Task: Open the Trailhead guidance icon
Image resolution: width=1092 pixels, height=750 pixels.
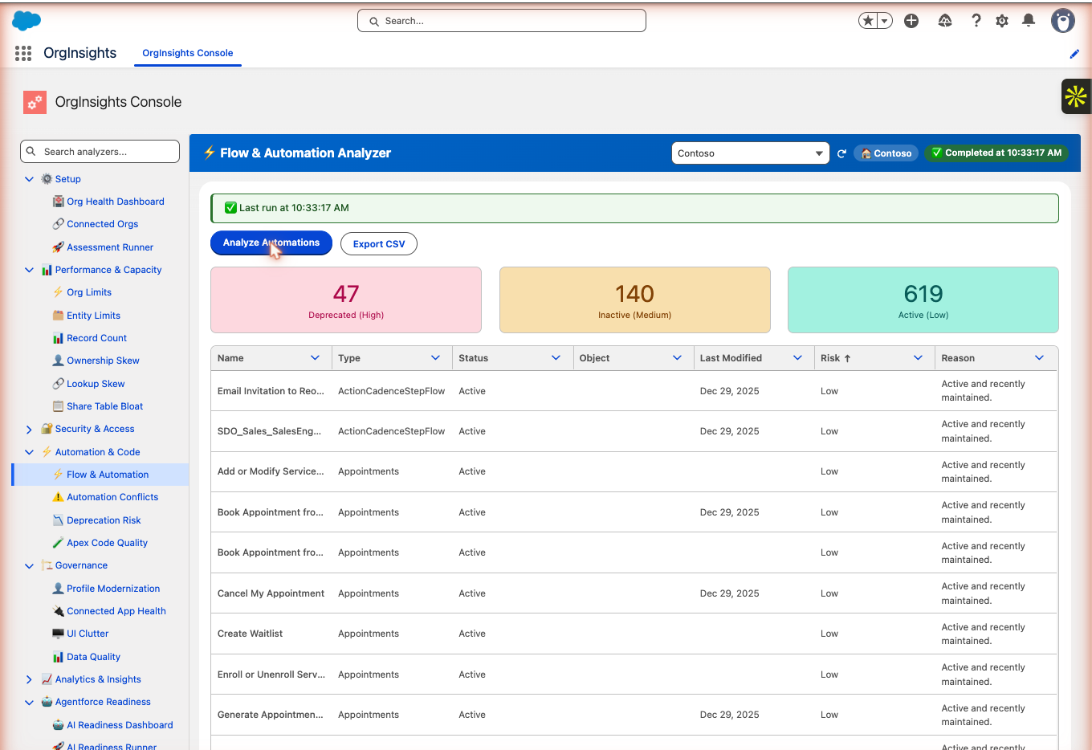Action: tap(945, 21)
